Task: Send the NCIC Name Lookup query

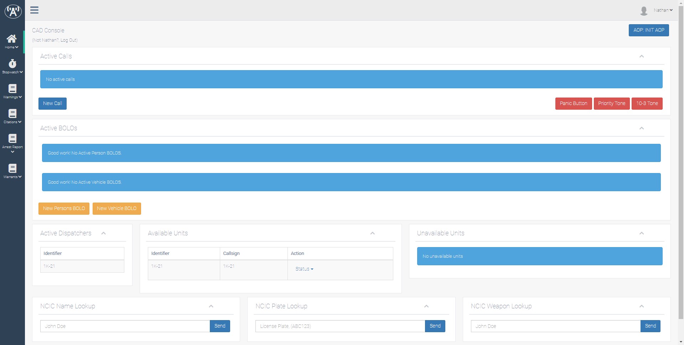Action: (219, 326)
